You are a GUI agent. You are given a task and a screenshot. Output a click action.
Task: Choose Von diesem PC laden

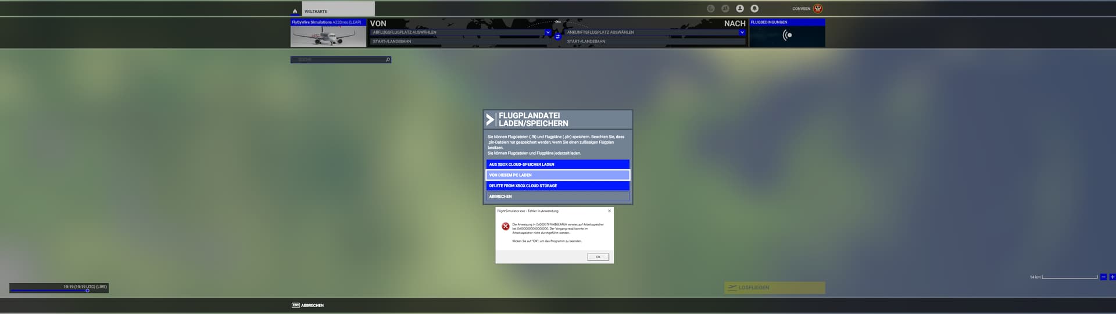pos(557,175)
